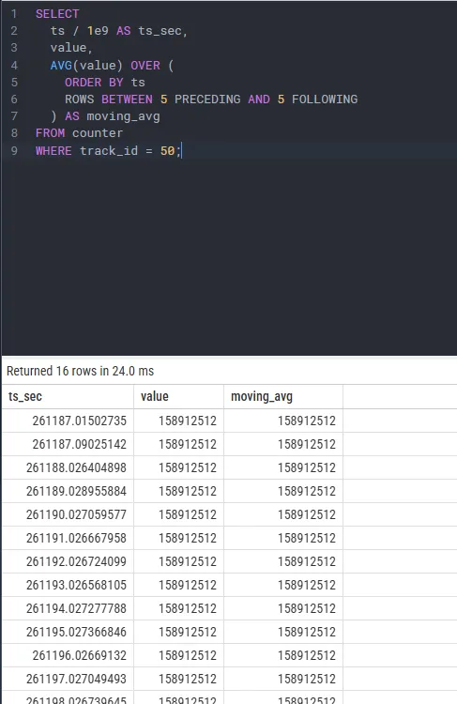Click moving_avg cell in 261196.02669132 row

click(x=283, y=655)
